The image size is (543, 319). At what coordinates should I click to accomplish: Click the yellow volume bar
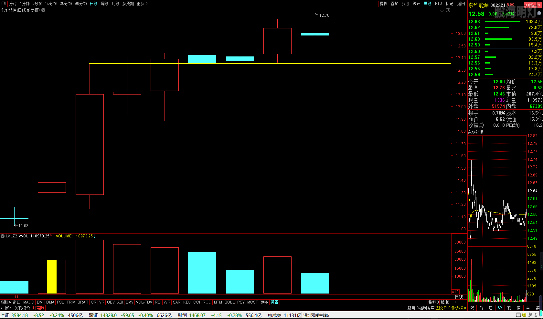52,277
